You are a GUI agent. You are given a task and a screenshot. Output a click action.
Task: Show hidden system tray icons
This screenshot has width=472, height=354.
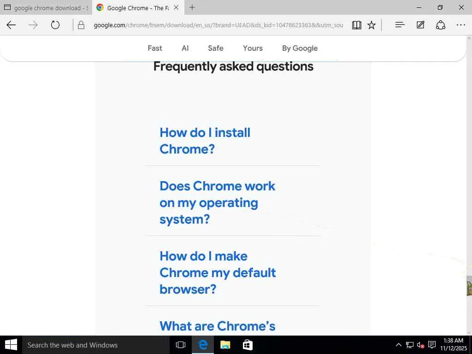coord(398,345)
